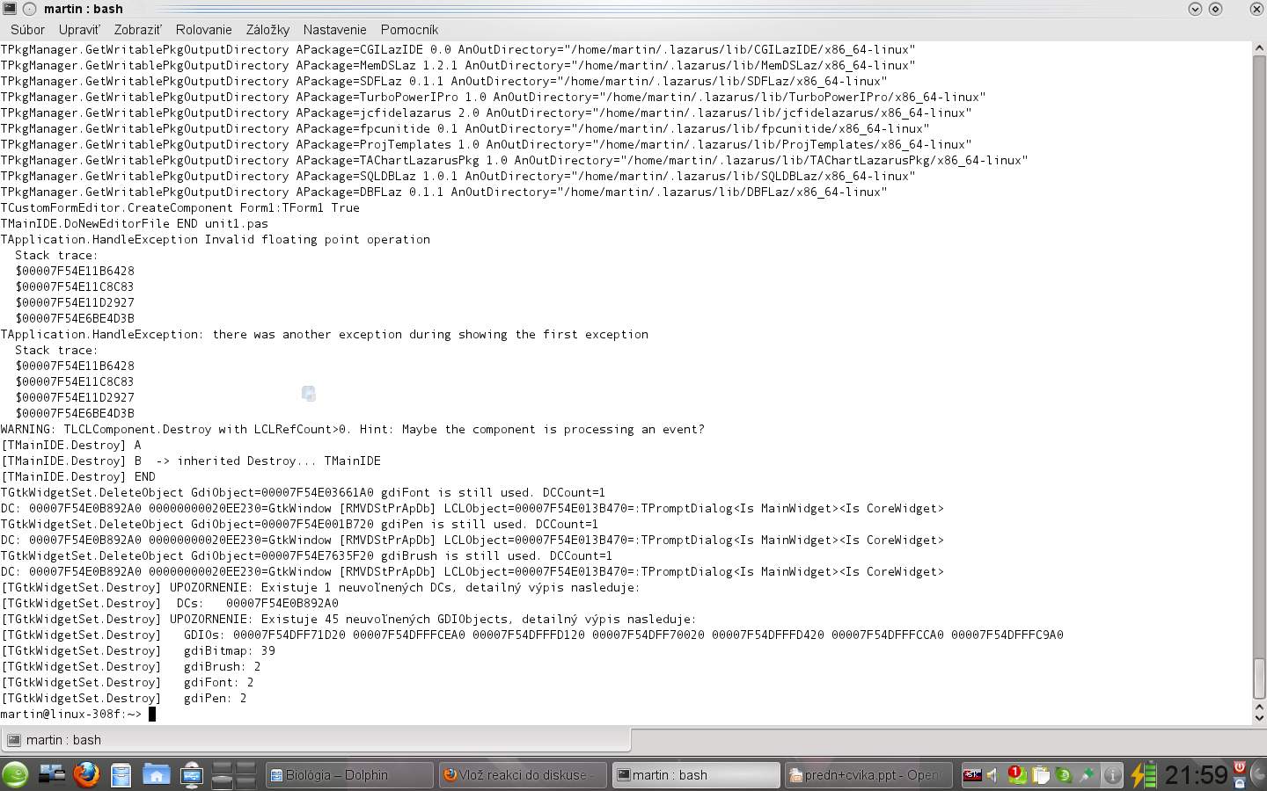The height and width of the screenshot is (791, 1267).
Task: Click the 'APackage=DBFLaz 0.1.1' line
Action: tap(443, 192)
